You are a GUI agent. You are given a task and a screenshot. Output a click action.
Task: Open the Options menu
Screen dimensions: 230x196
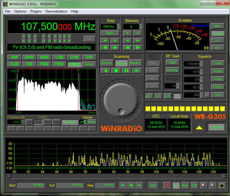point(20,12)
